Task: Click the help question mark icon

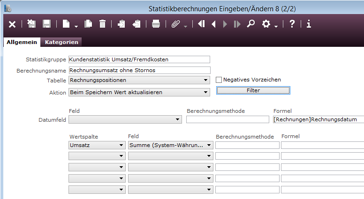Action: [x=292, y=24]
